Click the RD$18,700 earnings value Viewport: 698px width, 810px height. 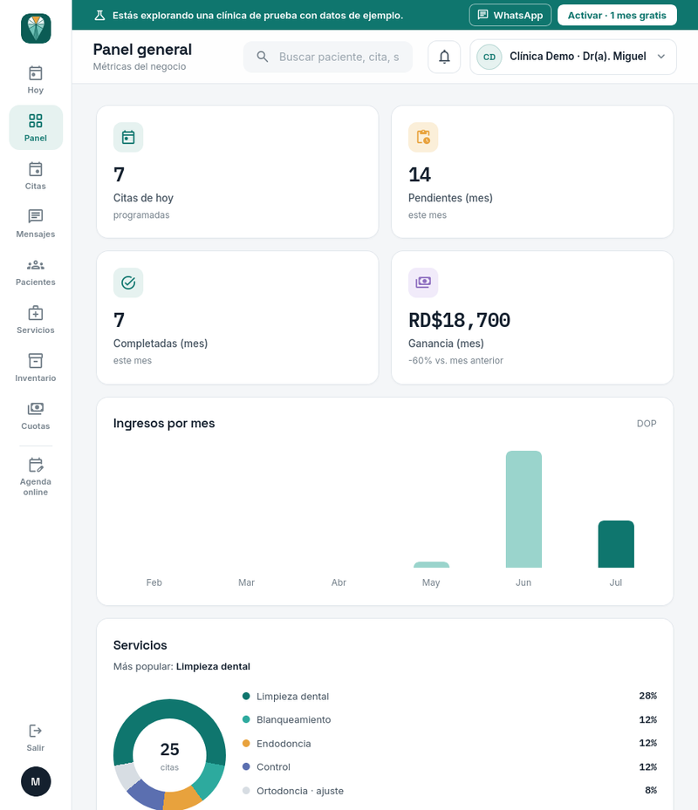coord(459,320)
